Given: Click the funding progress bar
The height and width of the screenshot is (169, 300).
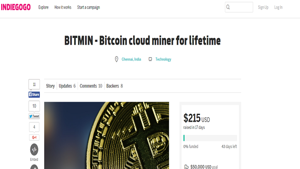Looking at the screenshot, I should 210,138.
